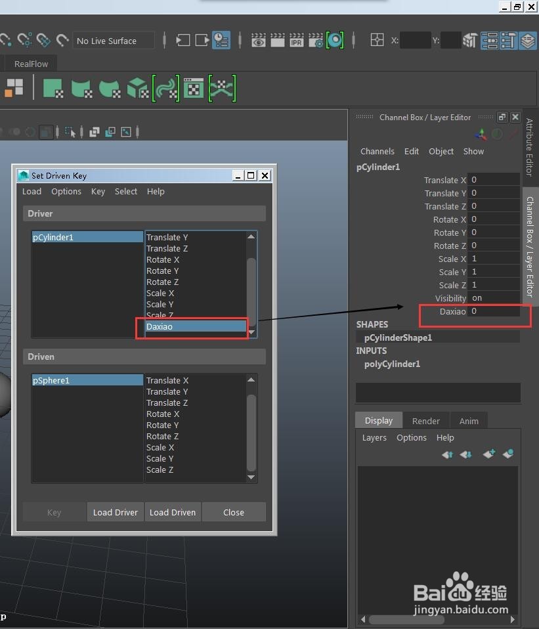Toggle the Modeling Toolkit cube icon
Viewport: 539px width, 629px height.
coord(470,40)
